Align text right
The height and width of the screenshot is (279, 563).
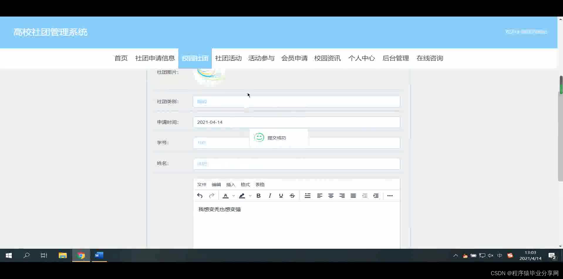click(x=342, y=196)
